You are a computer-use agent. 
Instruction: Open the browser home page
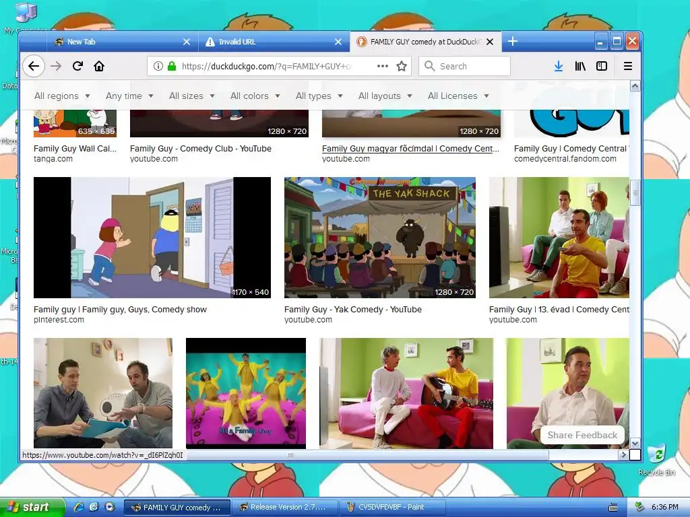pos(99,67)
